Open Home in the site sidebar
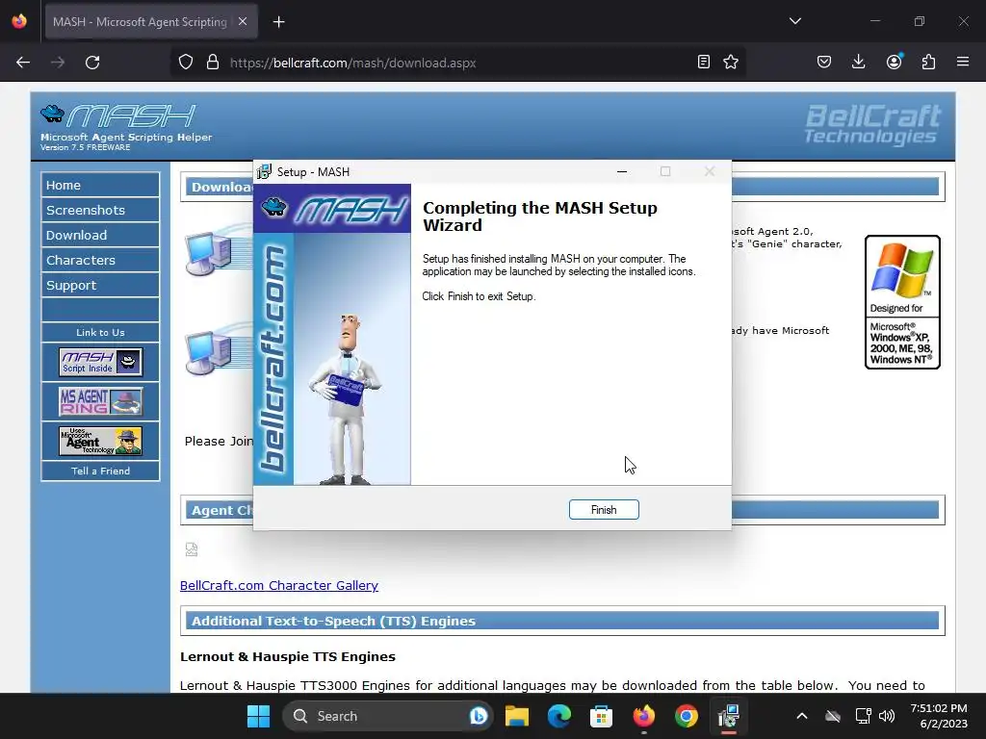Screen dimensions: 986x739 pyautogui.click(x=100, y=186)
